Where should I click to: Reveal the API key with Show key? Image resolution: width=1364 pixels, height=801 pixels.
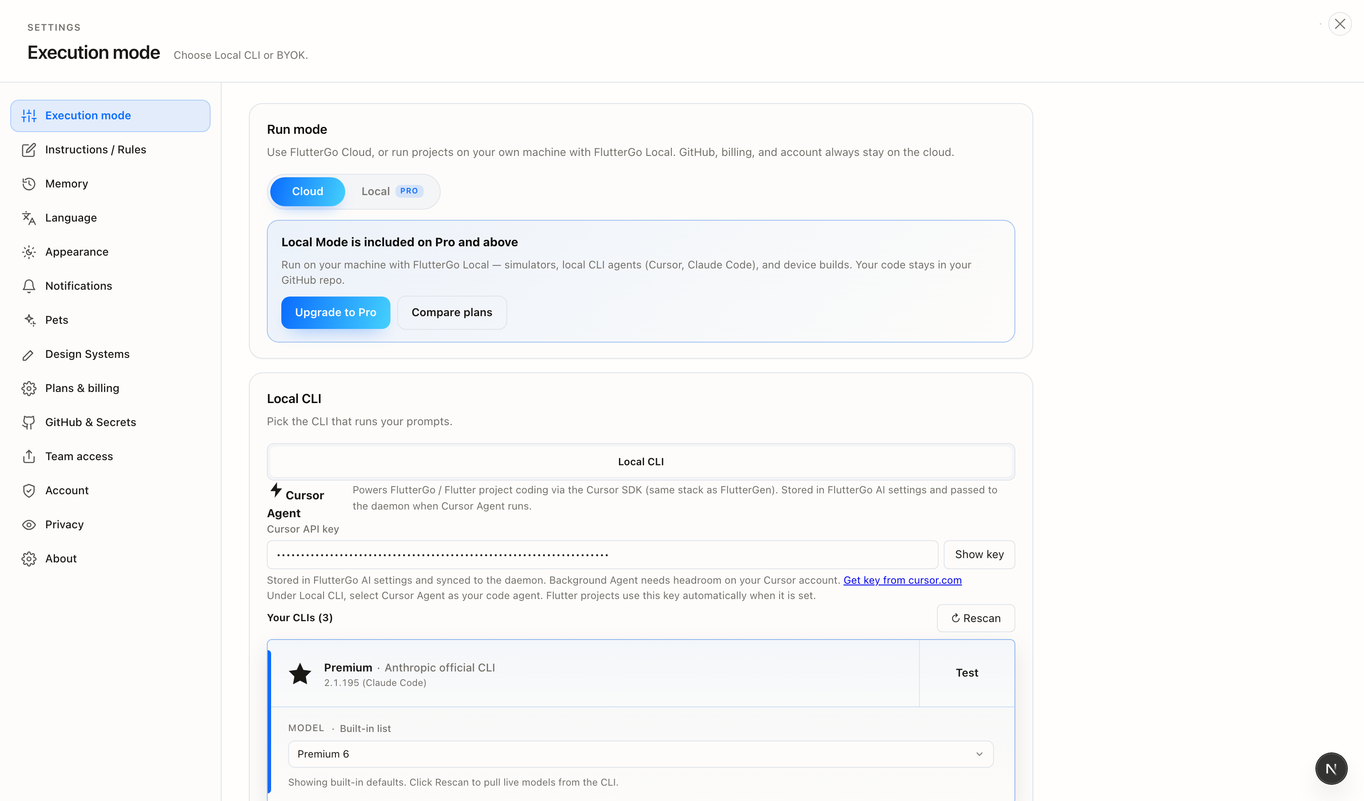(979, 555)
